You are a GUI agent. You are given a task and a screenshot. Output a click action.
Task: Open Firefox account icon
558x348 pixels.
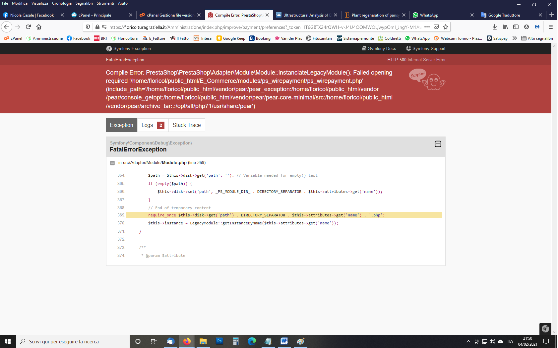pos(527,27)
